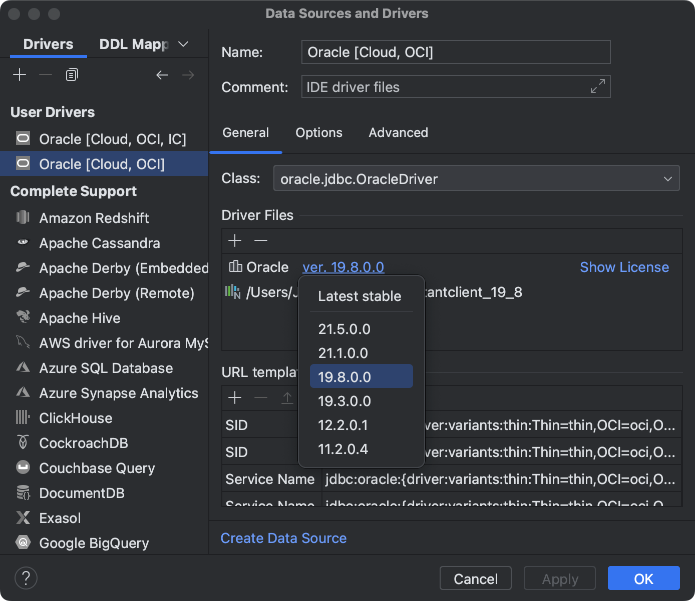Click the Show License link
The height and width of the screenshot is (601, 695).
[624, 267]
